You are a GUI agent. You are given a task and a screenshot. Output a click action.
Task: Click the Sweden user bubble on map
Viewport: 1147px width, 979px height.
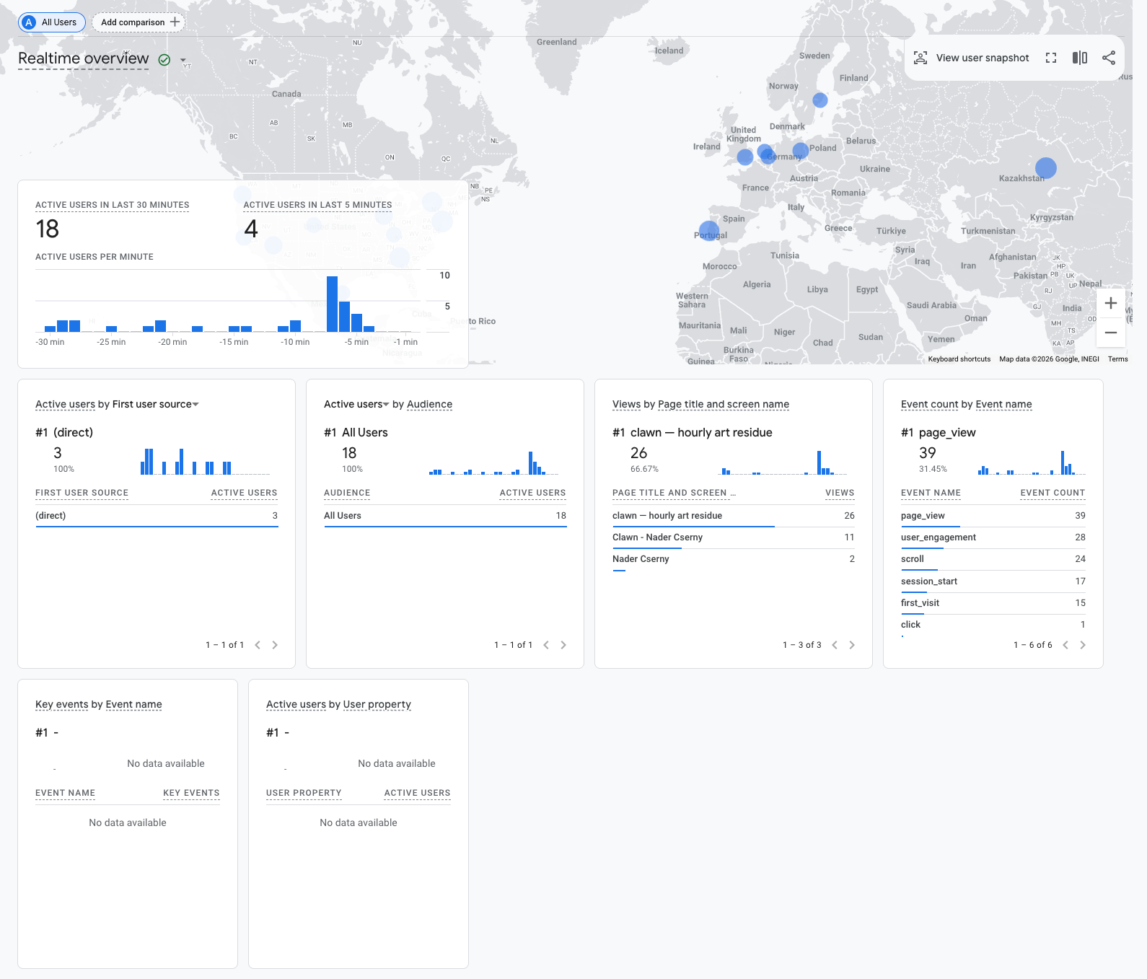(820, 100)
